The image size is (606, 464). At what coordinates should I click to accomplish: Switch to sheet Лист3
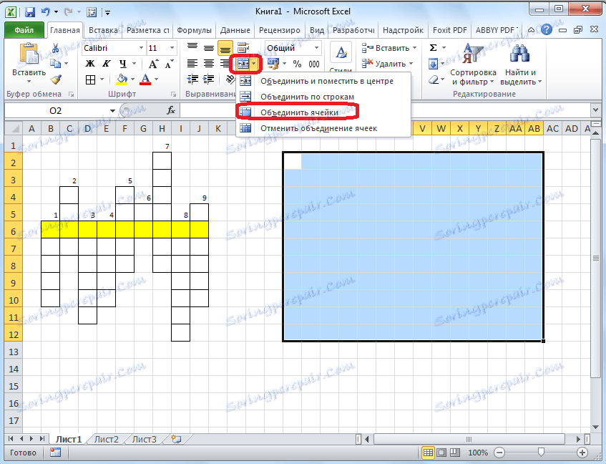144,439
